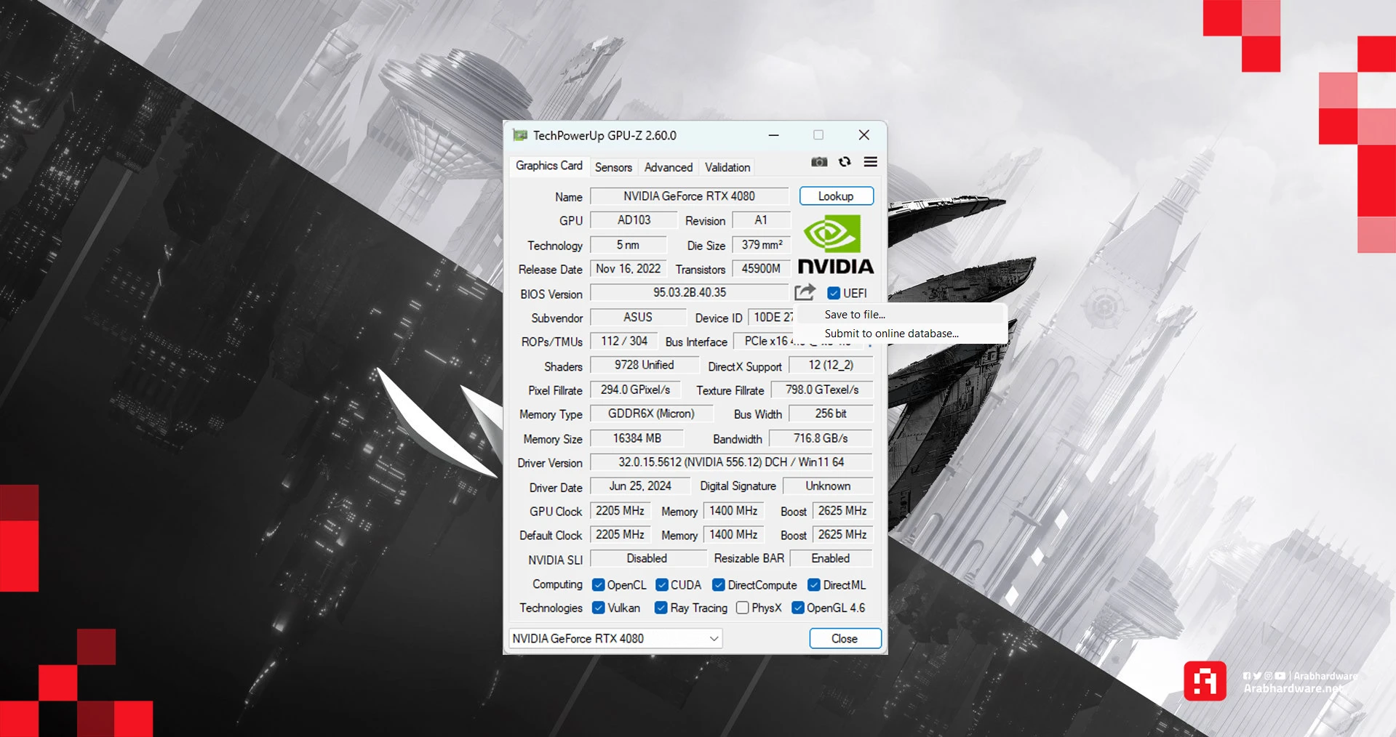Click the GPU field showing AD103

pos(634,220)
